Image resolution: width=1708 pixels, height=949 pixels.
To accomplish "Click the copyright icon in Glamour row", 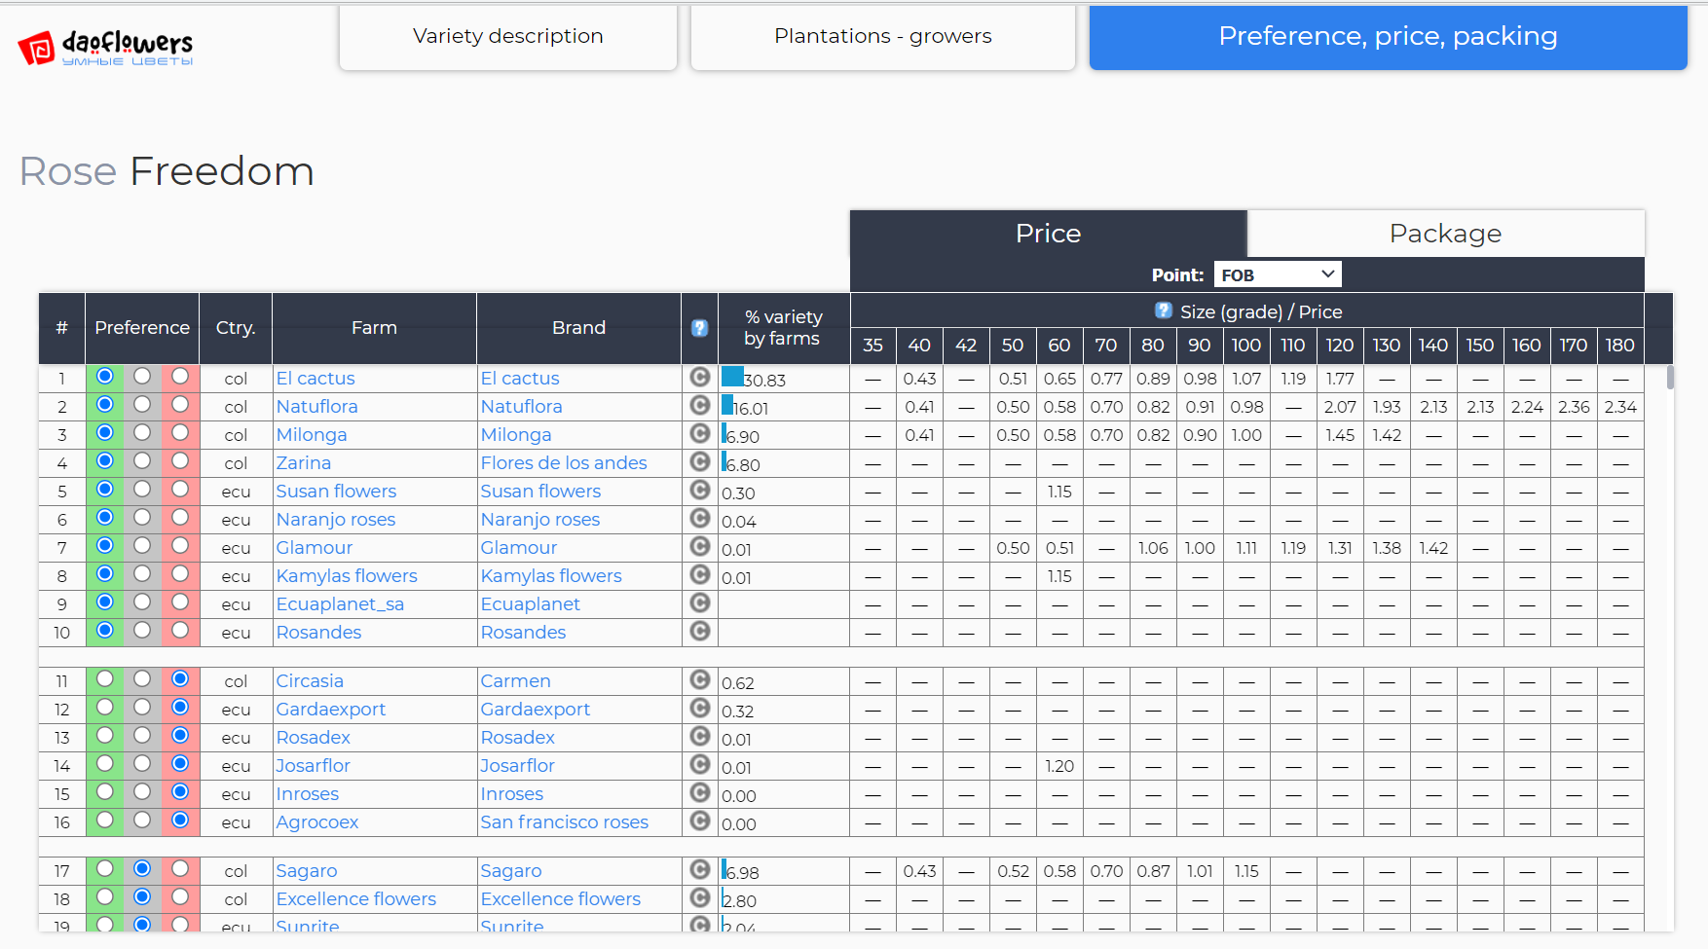I will point(699,546).
